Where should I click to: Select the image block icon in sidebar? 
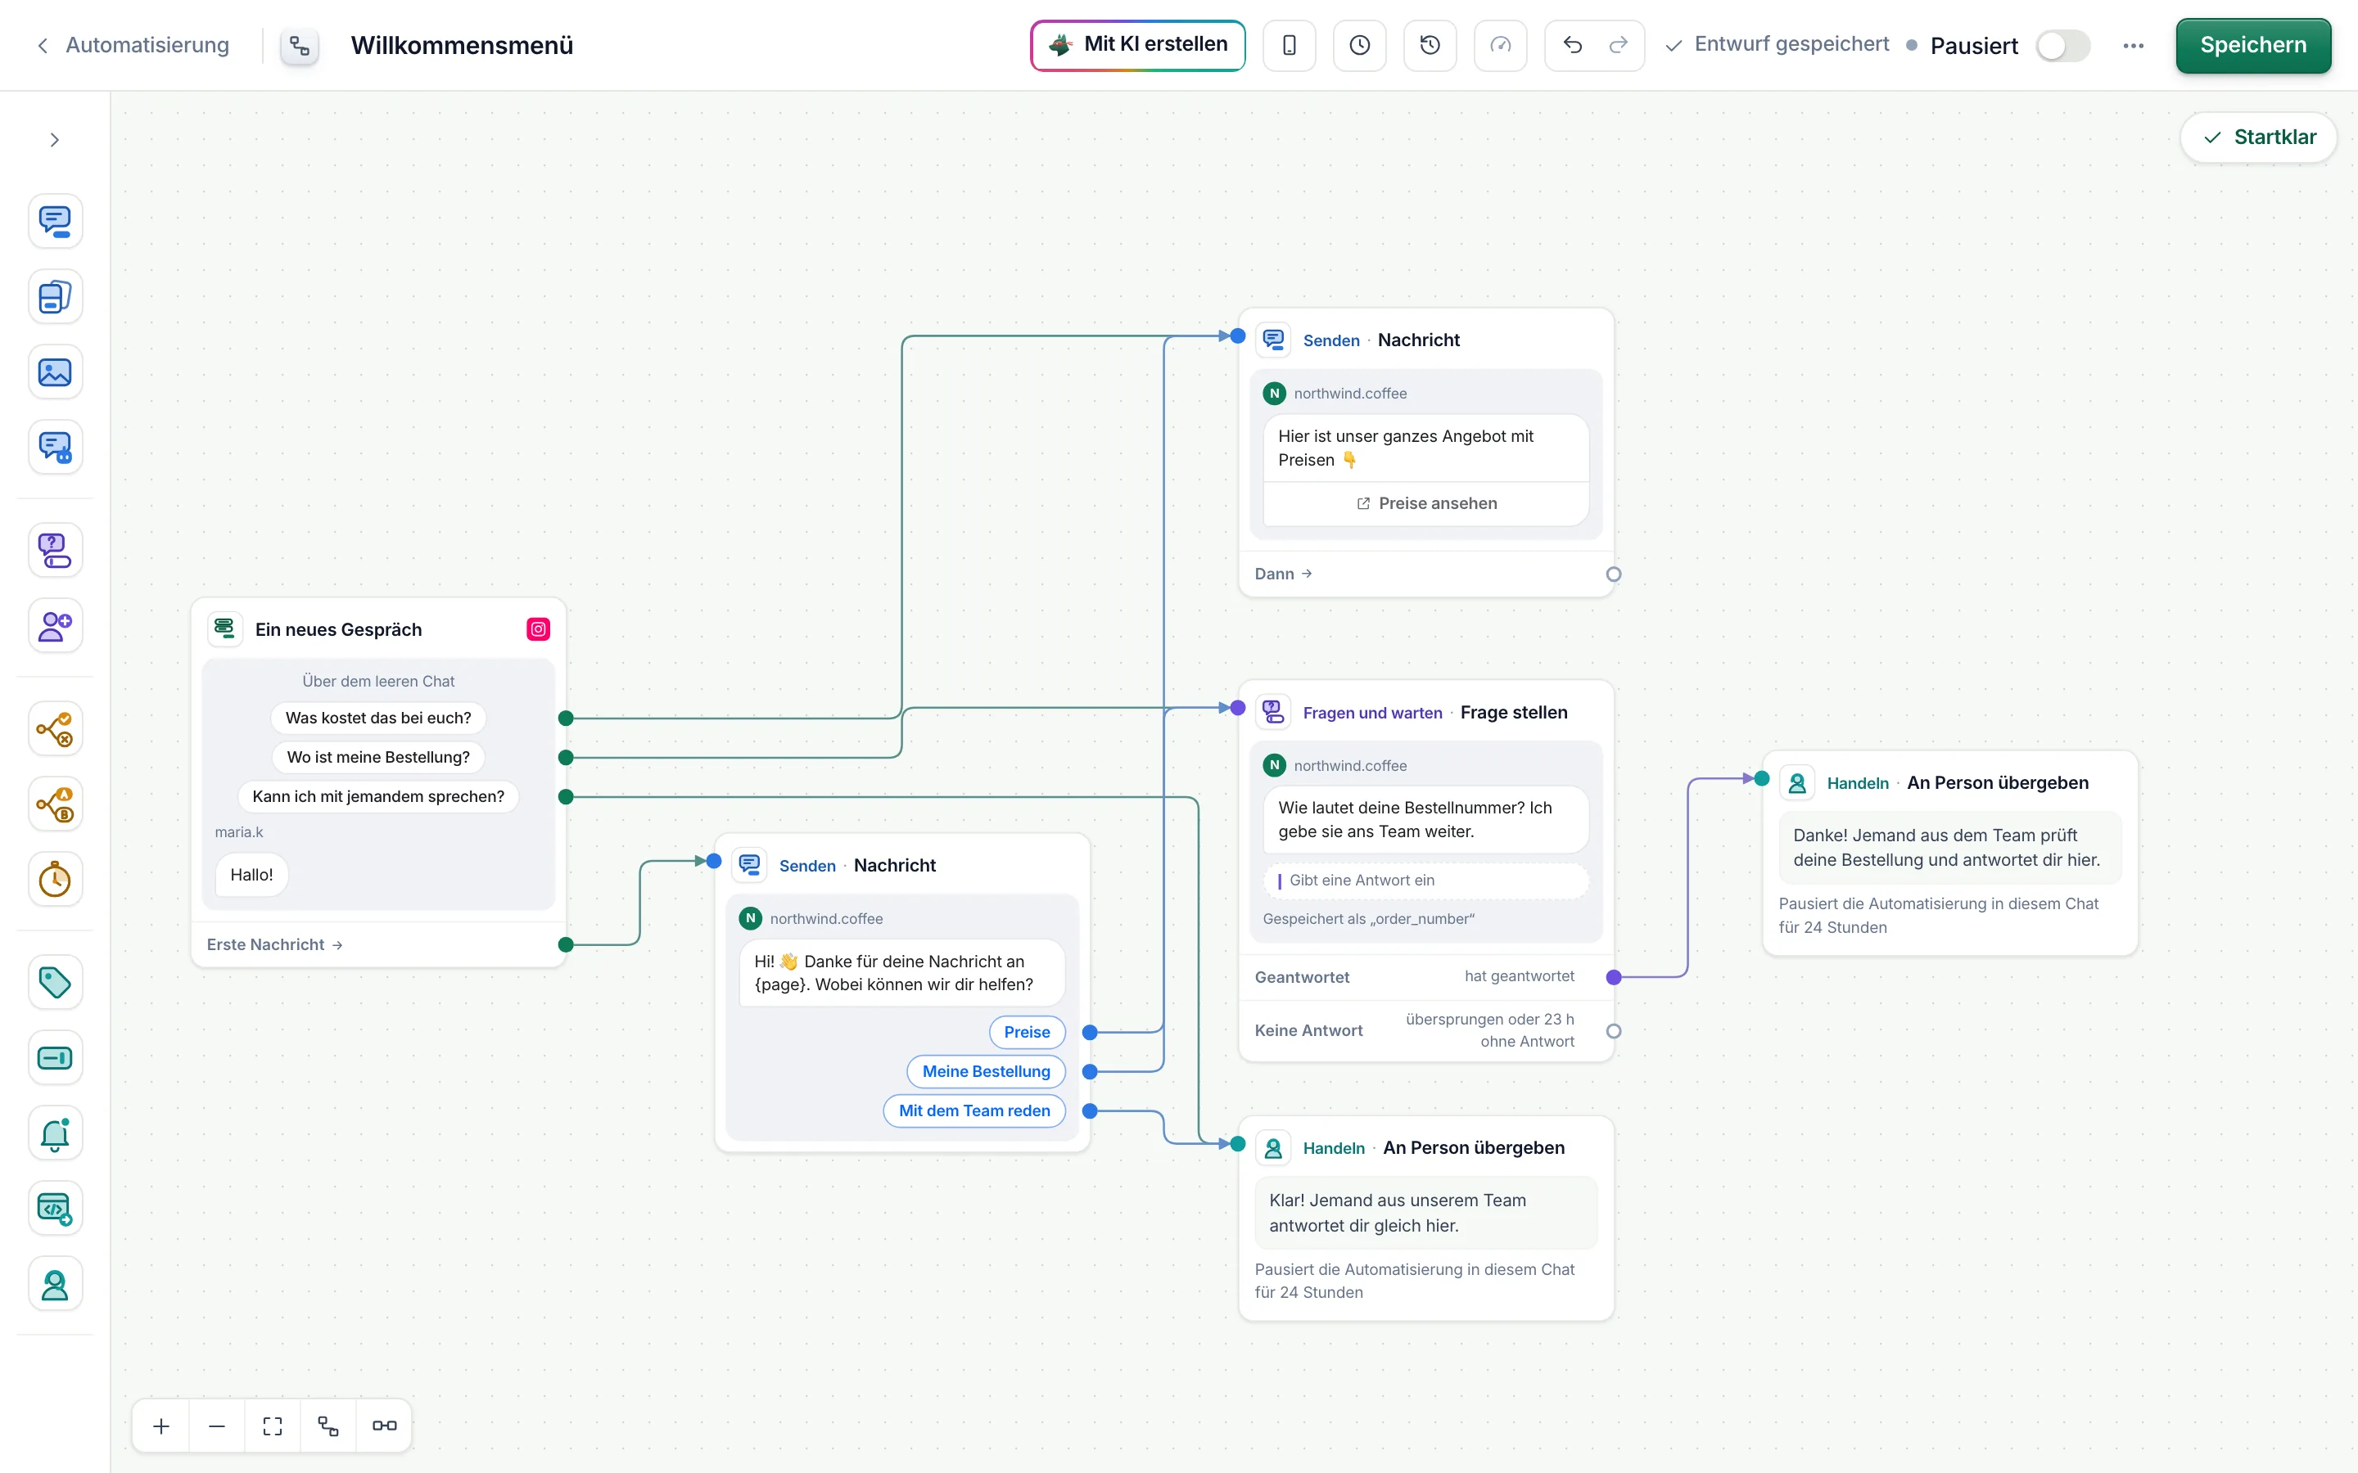click(x=55, y=372)
